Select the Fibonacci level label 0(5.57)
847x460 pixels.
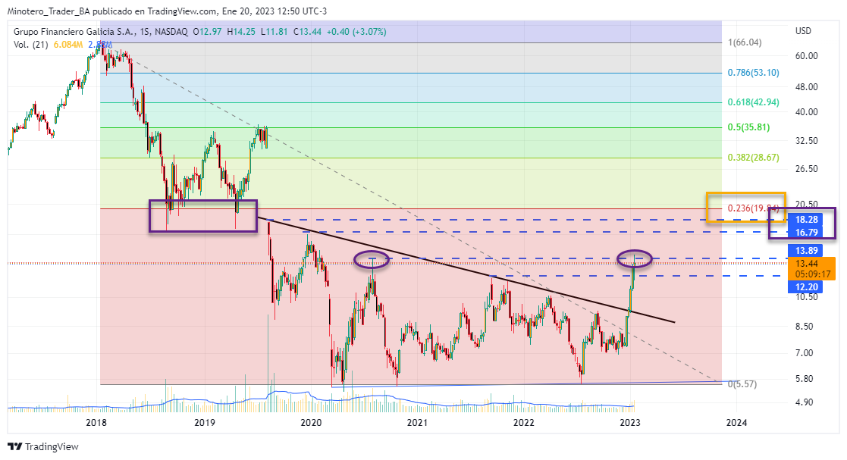[x=742, y=384]
